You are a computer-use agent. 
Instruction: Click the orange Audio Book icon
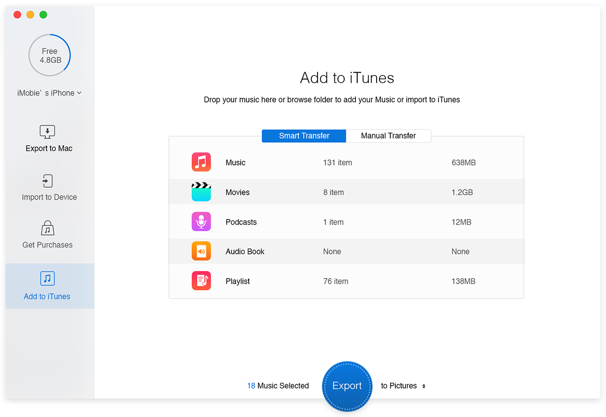tap(201, 251)
